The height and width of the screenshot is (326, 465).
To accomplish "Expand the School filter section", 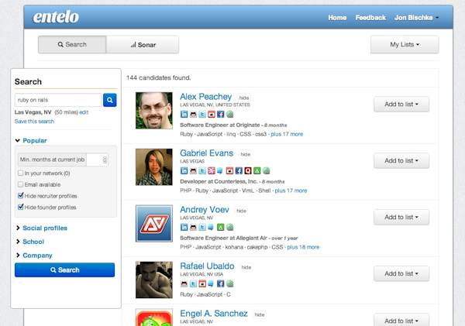I will tap(30, 242).
